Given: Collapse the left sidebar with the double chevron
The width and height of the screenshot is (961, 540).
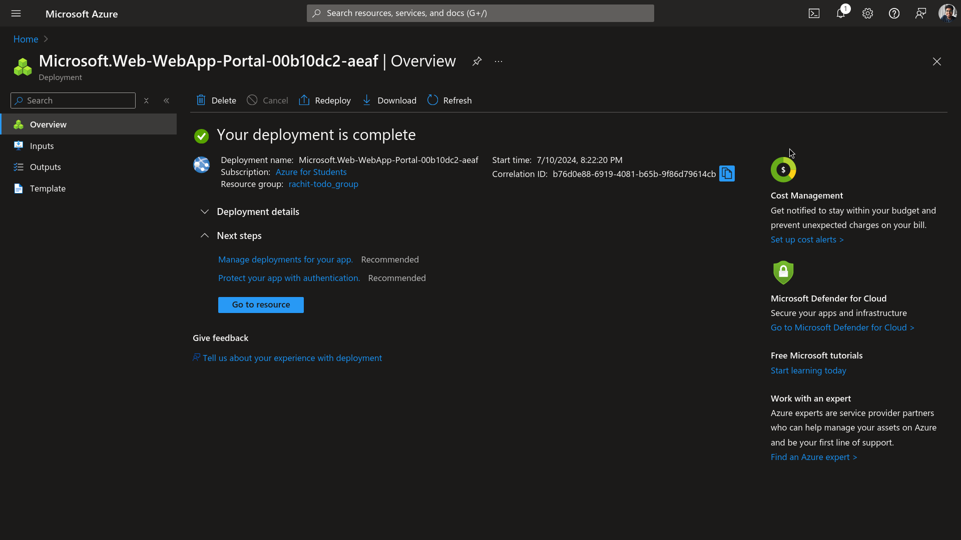Looking at the screenshot, I should tap(167, 100).
